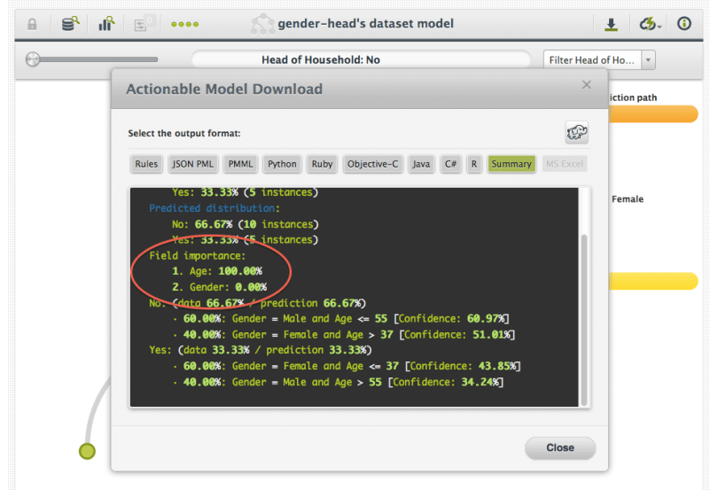This screenshot has height=490, width=718.
Task: Select Python output format
Action: [x=282, y=164]
